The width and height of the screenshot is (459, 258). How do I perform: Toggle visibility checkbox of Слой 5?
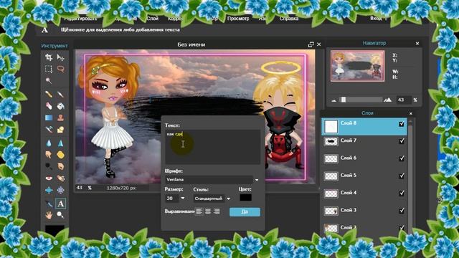click(402, 176)
